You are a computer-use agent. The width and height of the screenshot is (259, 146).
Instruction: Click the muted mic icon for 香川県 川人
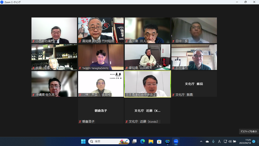pos(127,41)
